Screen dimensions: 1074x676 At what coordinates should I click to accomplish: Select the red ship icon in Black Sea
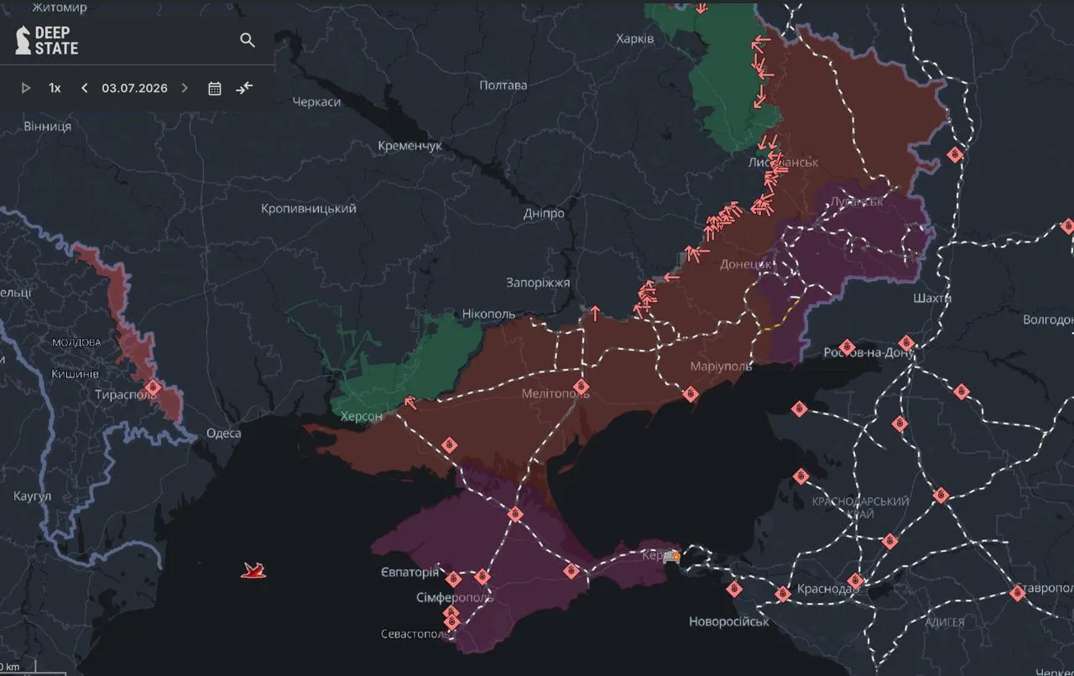(x=253, y=571)
